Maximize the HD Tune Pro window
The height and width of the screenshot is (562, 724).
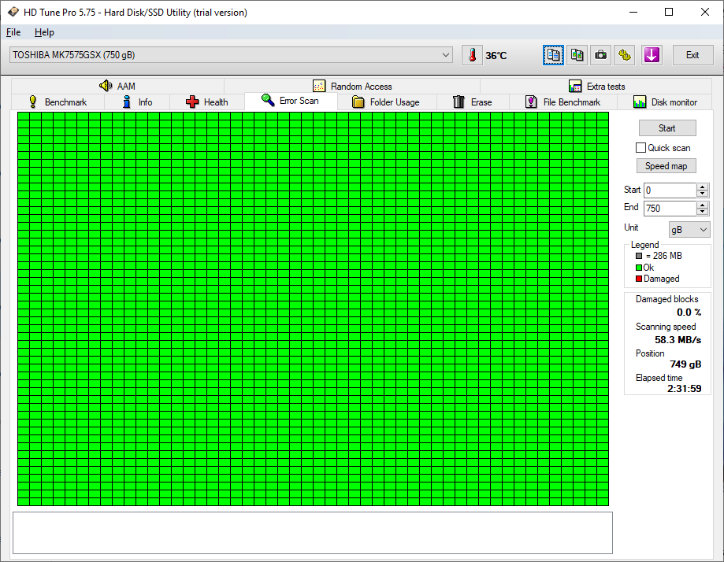click(669, 12)
